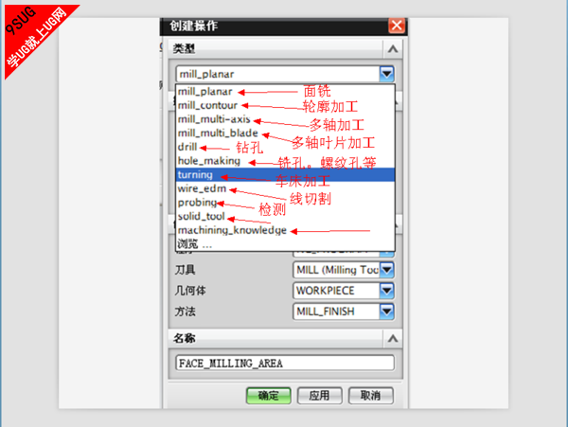Collapse the 名称 section chevron

tap(393, 338)
